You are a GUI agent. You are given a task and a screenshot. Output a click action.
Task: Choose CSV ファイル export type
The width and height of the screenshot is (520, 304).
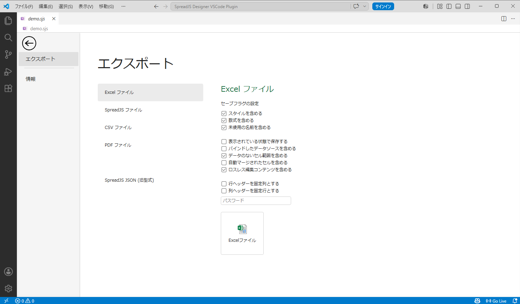pyautogui.click(x=150, y=128)
